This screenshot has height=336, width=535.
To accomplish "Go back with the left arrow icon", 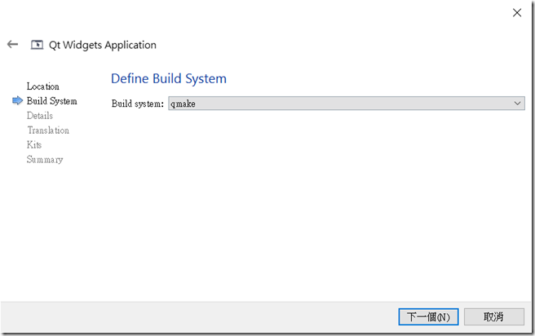I will [x=12, y=44].
